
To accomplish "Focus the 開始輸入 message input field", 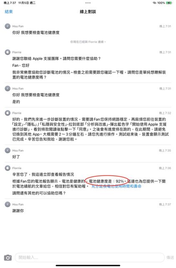I will 90,258.
